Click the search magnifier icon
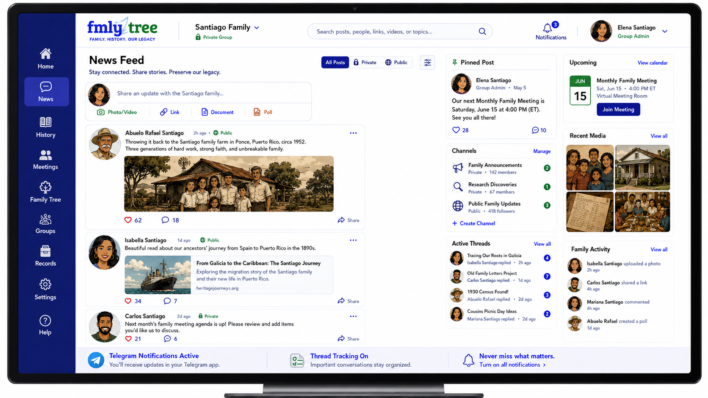Viewport: 708px width, 398px height. click(482, 31)
